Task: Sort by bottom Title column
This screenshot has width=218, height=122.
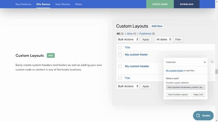Action: (x=127, y=78)
